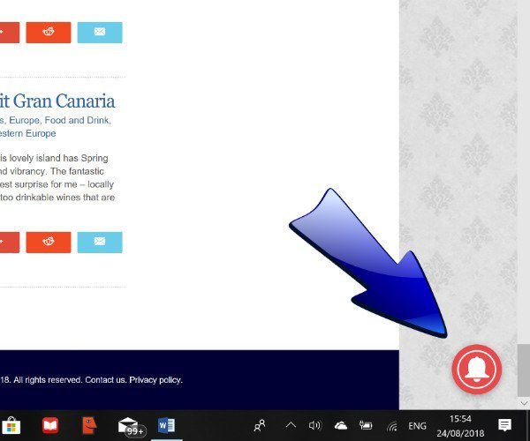Open Microsoft Store from the taskbar

pyautogui.click(x=11, y=425)
